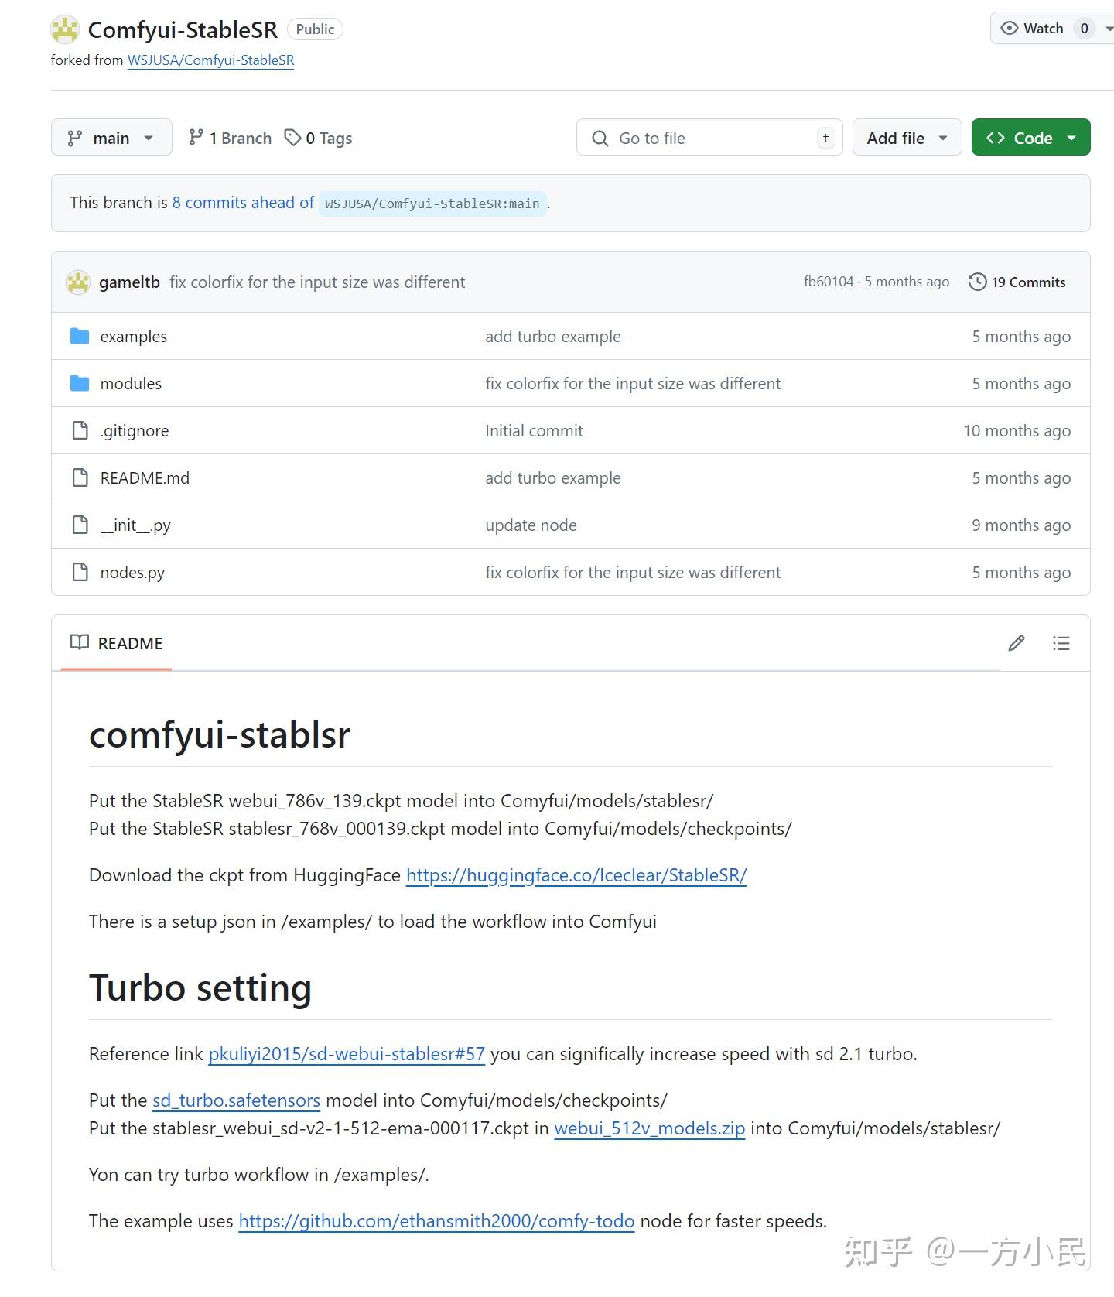Click the pencil edit README icon
This screenshot has height=1297, width=1114.
[x=1017, y=643]
